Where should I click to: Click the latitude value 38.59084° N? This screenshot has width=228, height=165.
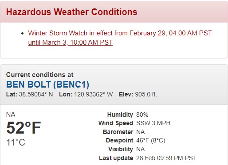(x=36, y=94)
